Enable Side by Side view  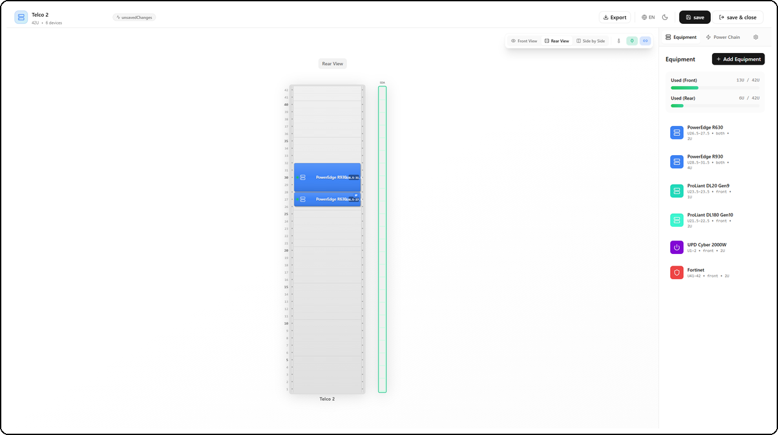590,41
